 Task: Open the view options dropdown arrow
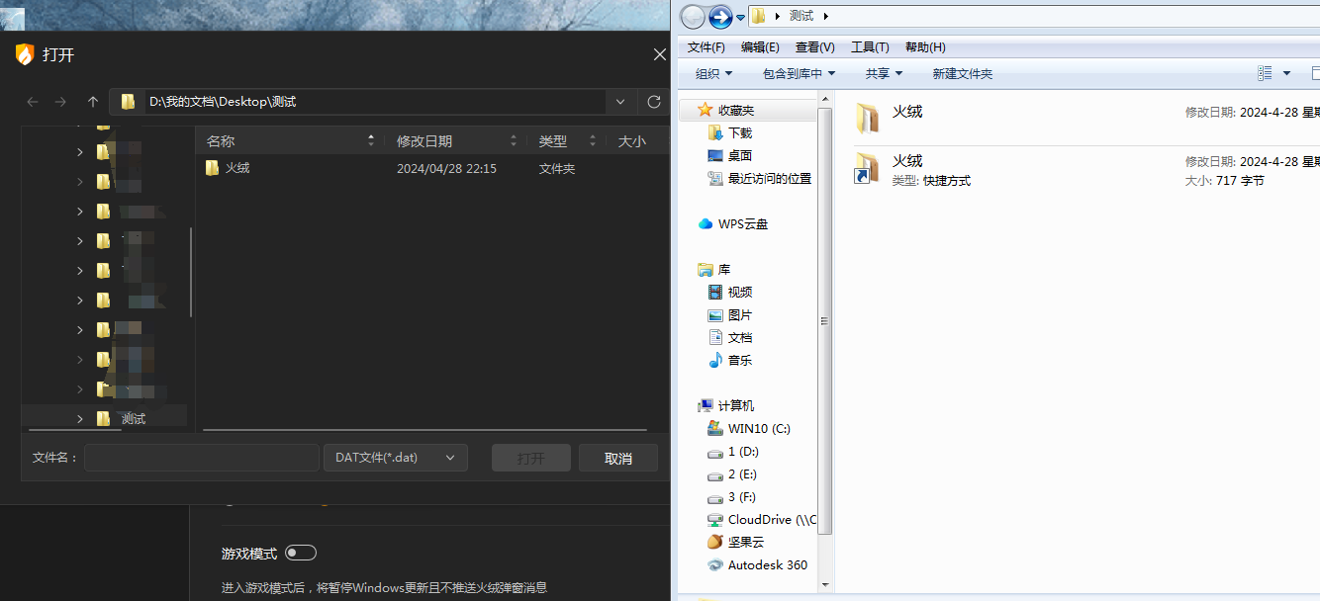1286,73
